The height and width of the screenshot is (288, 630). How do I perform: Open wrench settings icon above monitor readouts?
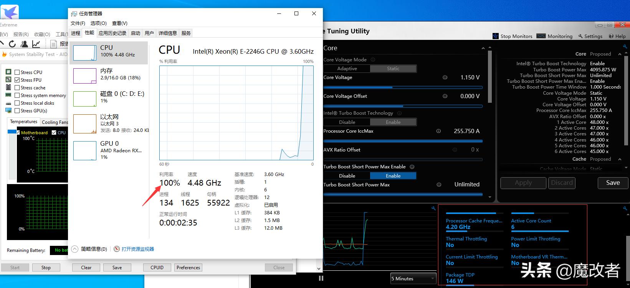click(625, 209)
